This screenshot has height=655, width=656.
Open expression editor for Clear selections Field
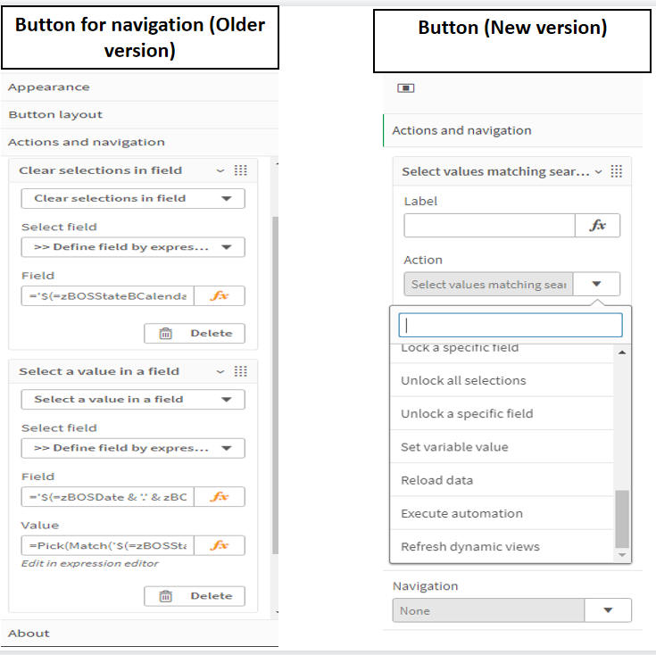tap(220, 296)
